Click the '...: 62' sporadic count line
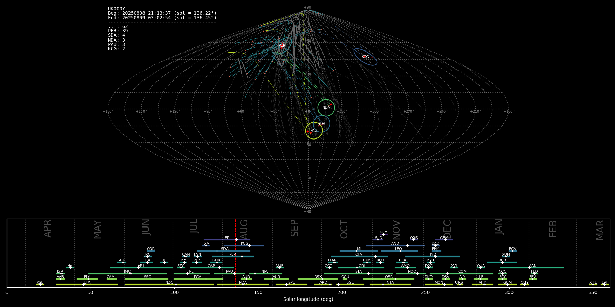This screenshot has height=307, width=615. tap(118, 27)
